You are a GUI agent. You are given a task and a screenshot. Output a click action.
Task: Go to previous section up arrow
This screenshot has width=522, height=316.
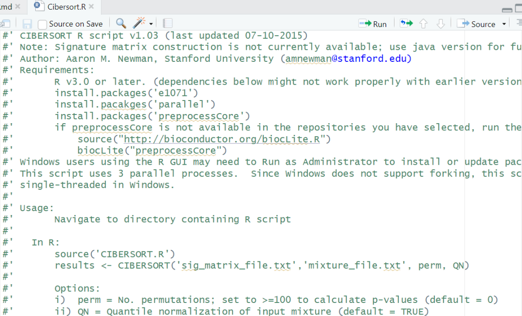(423, 24)
